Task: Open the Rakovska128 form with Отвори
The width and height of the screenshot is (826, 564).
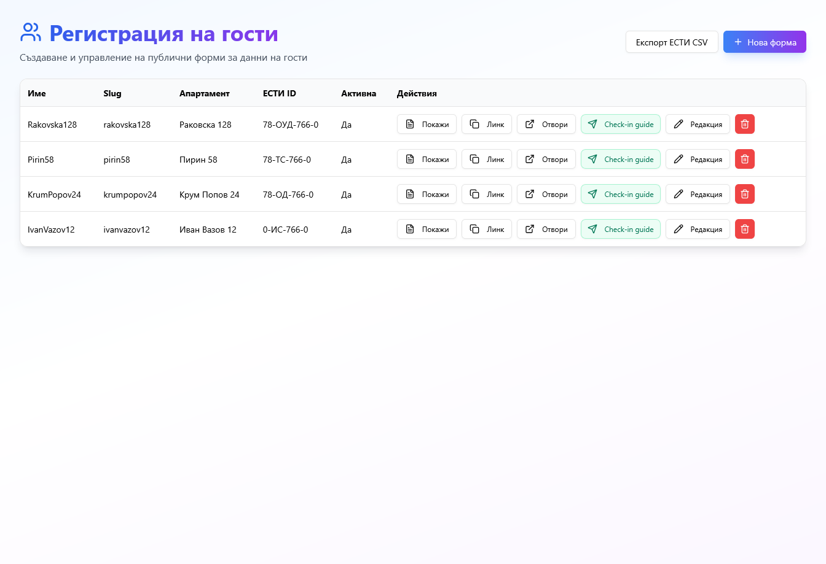Action: coord(546,124)
